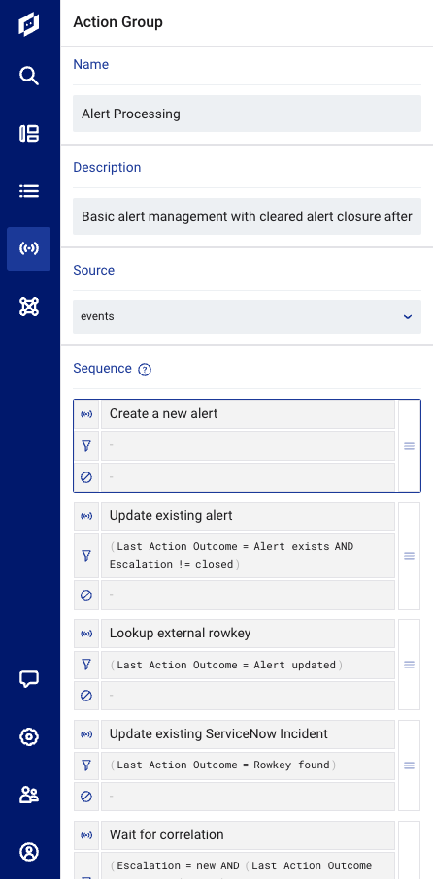Image resolution: width=433 pixels, height=879 pixels.
Task: Open the search icon in sidebar
Action: (x=29, y=76)
